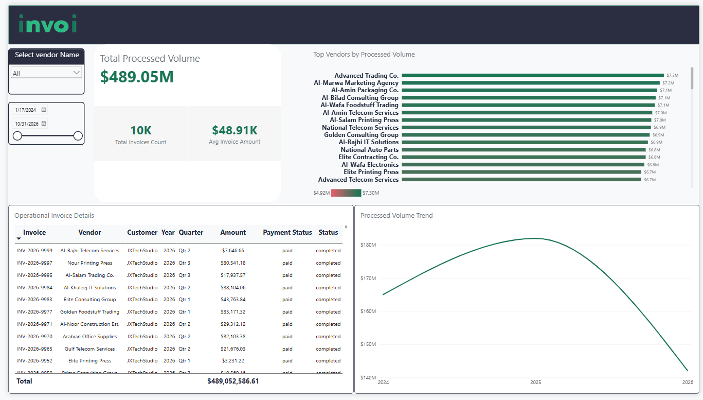Sort by Status column header
Viewport: 703px width, 400px height.
[328, 232]
